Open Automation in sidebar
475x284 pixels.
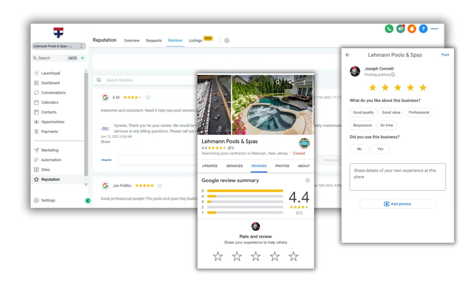coord(47,160)
